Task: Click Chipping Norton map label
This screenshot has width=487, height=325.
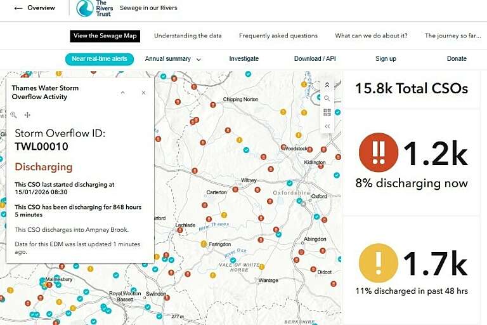Action: (x=241, y=100)
